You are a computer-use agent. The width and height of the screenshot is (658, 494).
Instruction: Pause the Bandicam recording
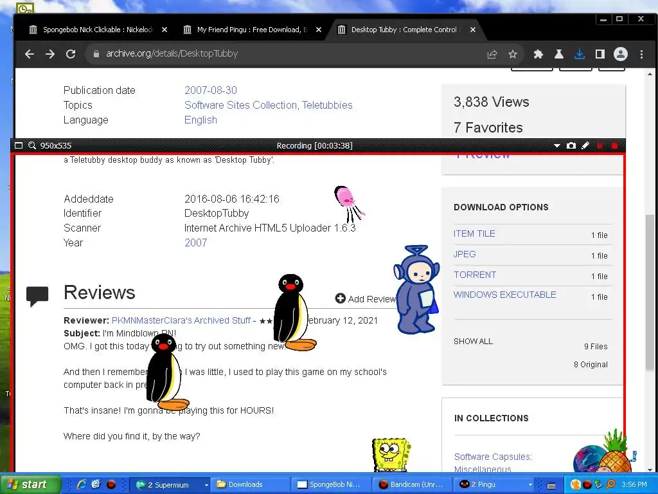(x=600, y=146)
